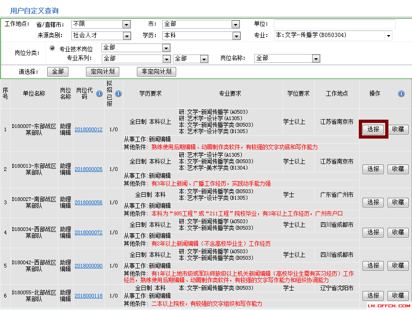Click the 学历要求 column header
Image resolution: width=412 pixels, height=310 pixels.
click(151, 94)
